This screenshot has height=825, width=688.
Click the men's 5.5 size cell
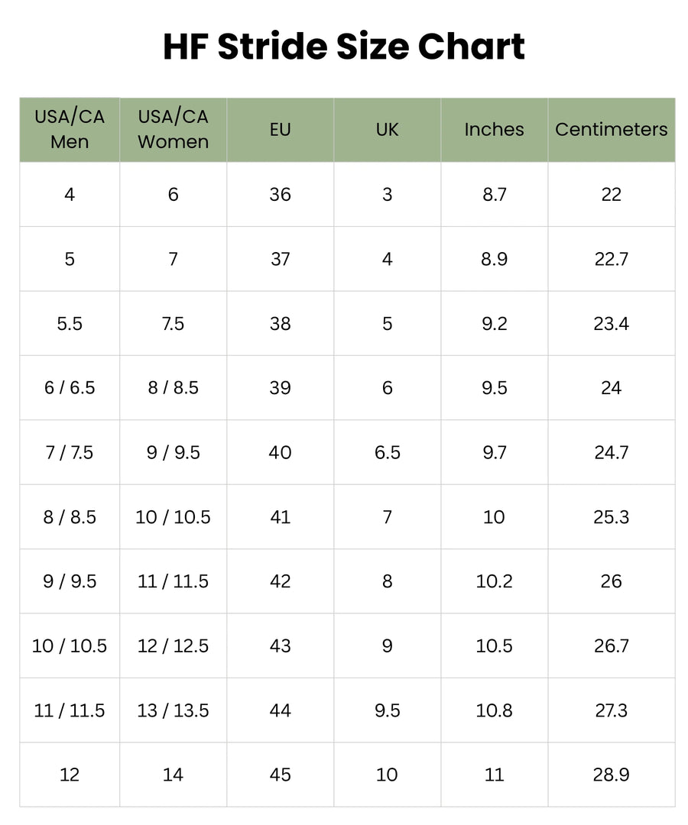click(70, 324)
